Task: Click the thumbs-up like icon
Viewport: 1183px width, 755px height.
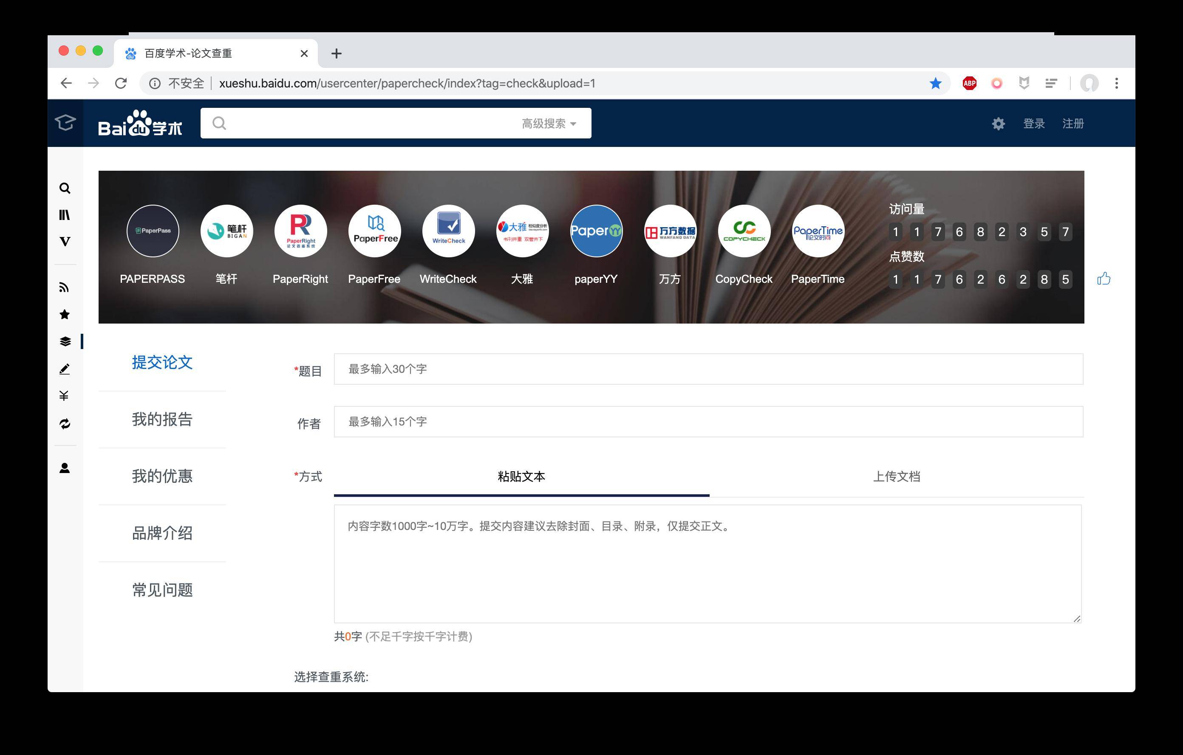Action: (1104, 279)
